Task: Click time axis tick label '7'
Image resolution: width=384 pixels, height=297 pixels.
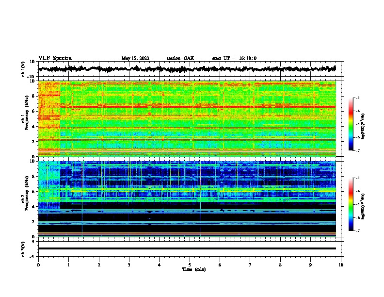Action: [250, 265]
